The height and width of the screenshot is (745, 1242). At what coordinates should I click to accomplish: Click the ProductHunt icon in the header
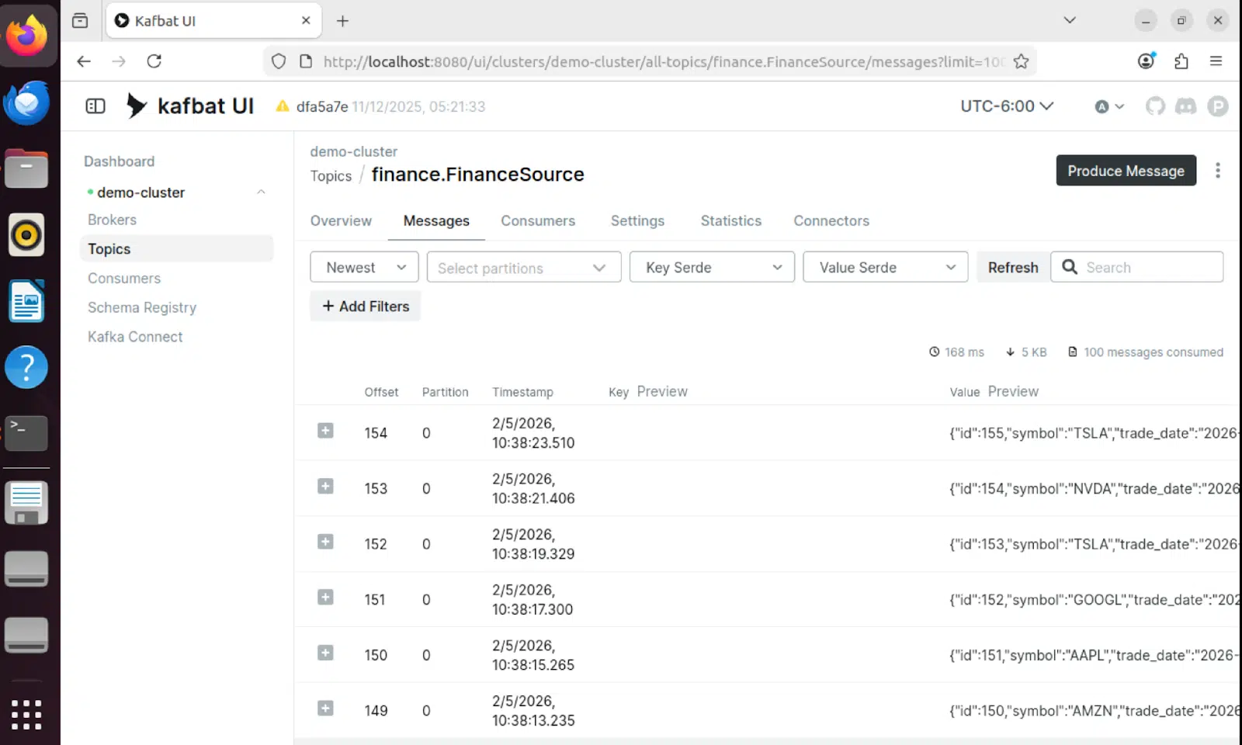pyautogui.click(x=1217, y=106)
